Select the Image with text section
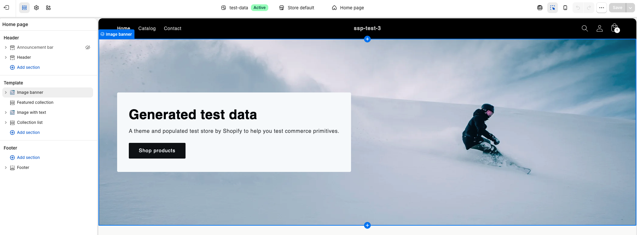The image size is (637, 235). [48, 112]
